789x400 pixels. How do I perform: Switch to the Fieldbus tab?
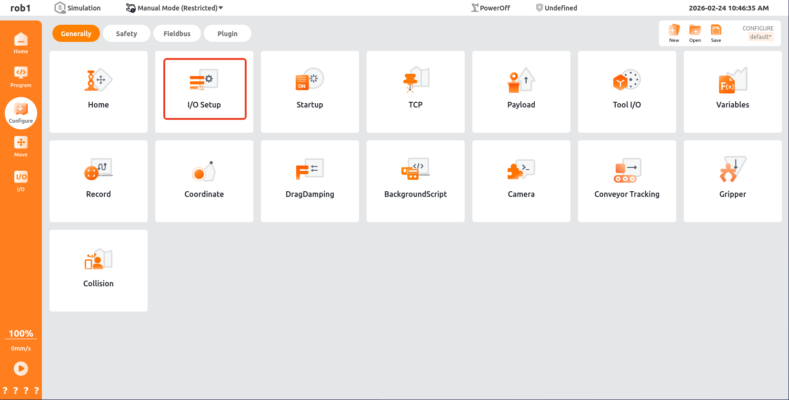coord(177,34)
